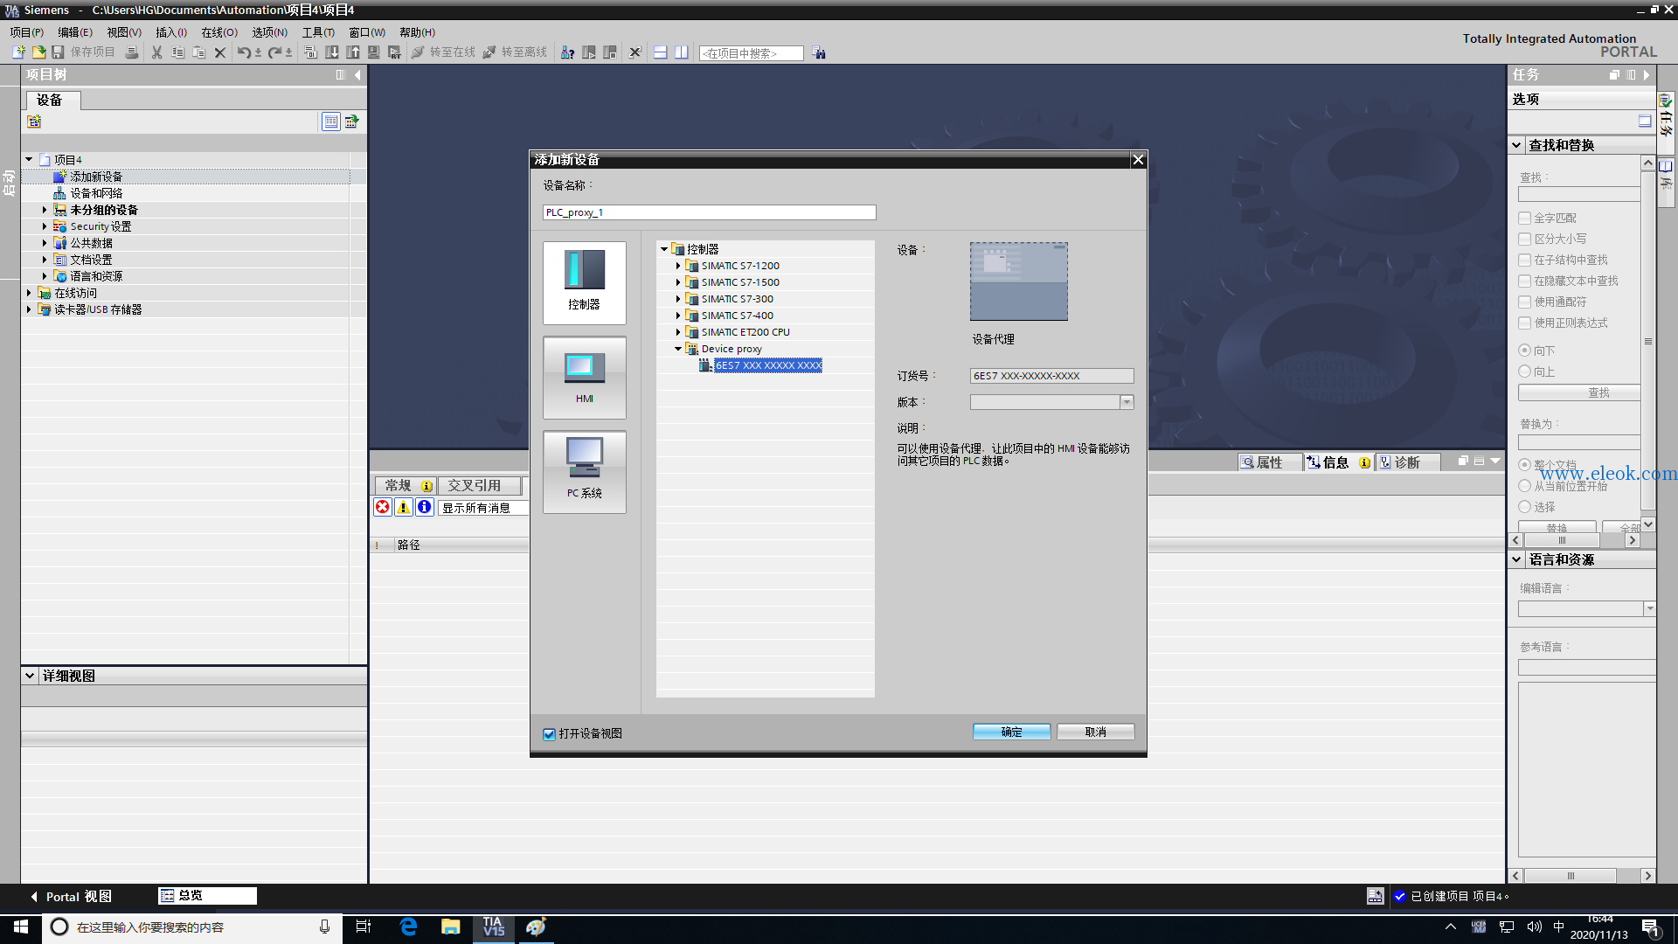Expand SIMATIC S7-1200 tree node
This screenshot has height=944, width=1678.
pos(678,266)
